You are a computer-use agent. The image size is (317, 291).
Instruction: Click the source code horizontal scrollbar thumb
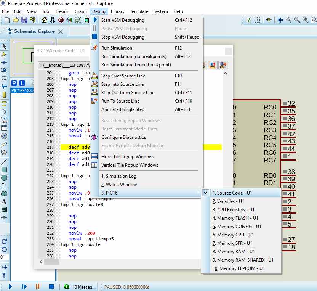pyautogui.click(x=52, y=262)
